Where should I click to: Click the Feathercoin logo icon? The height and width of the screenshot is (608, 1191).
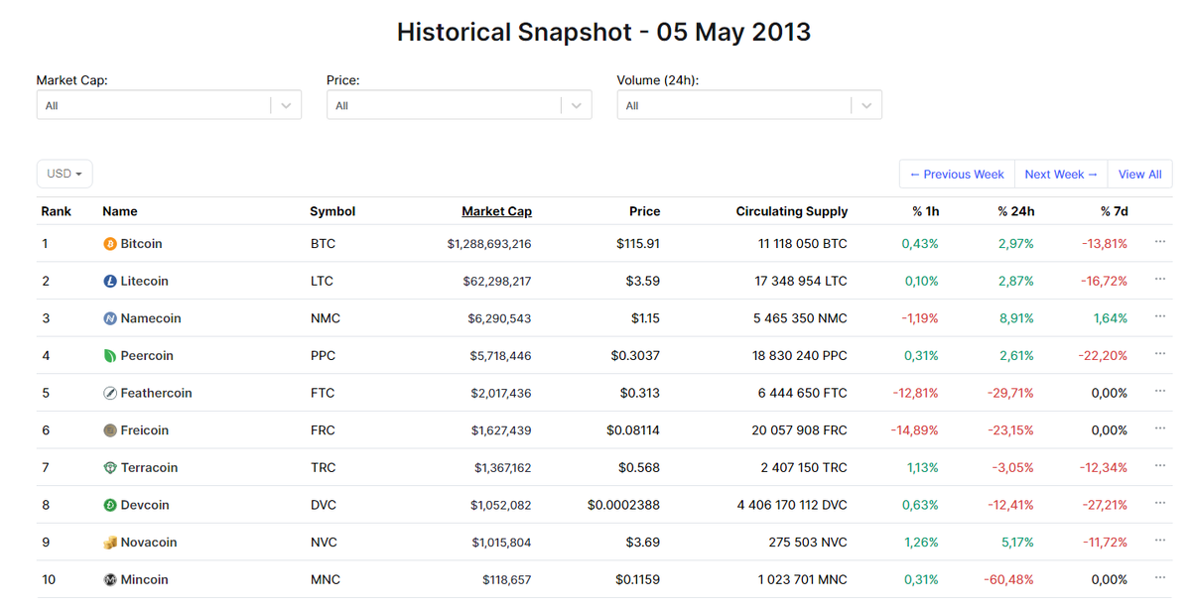click(110, 394)
